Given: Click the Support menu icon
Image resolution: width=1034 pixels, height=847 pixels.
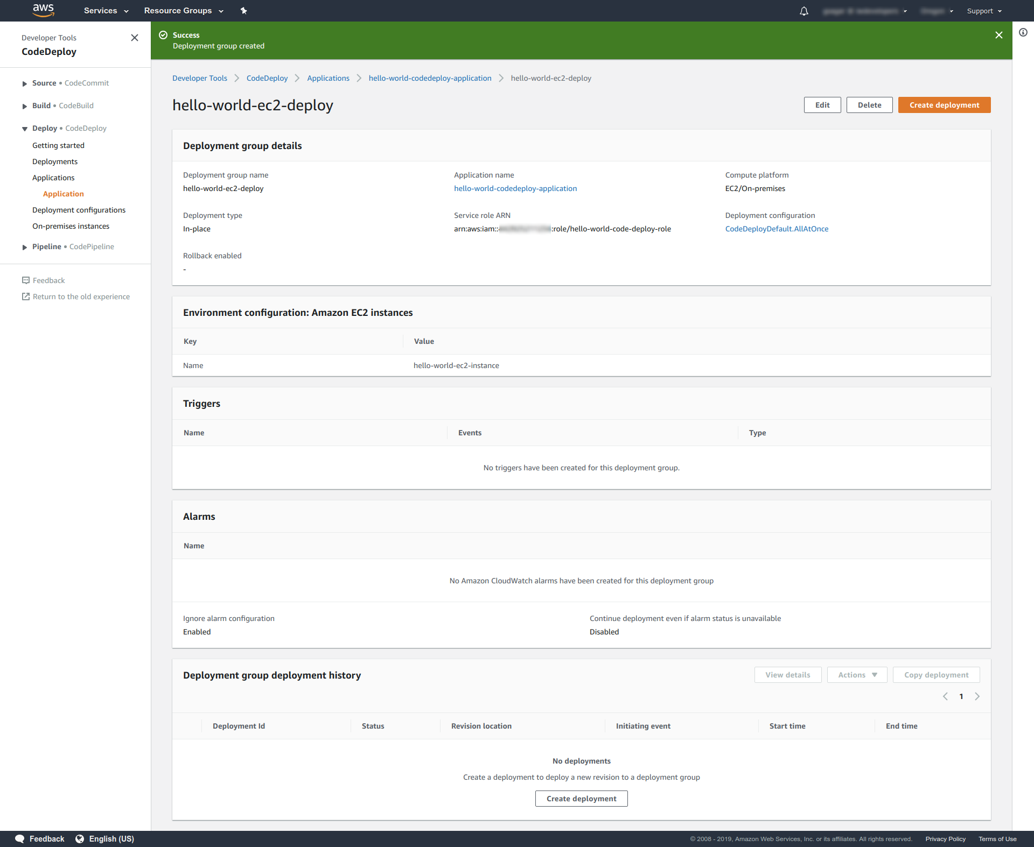Looking at the screenshot, I should tap(986, 10).
